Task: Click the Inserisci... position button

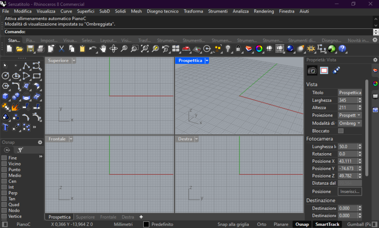Action: (x=350, y=191)
